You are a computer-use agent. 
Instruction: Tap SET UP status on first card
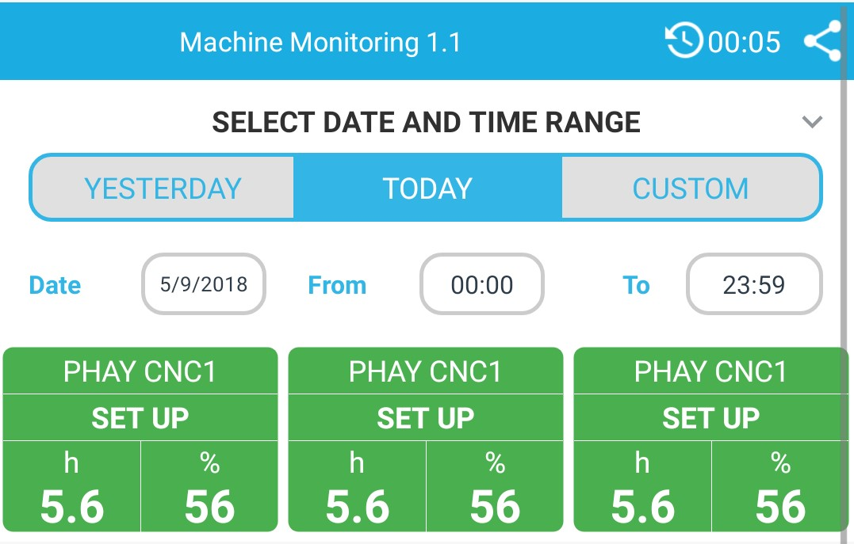click(140, 418)
